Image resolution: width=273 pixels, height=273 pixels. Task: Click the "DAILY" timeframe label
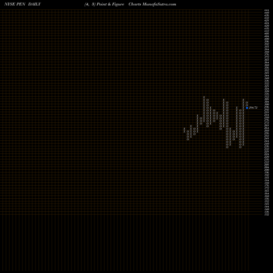[x=34, y=4]
